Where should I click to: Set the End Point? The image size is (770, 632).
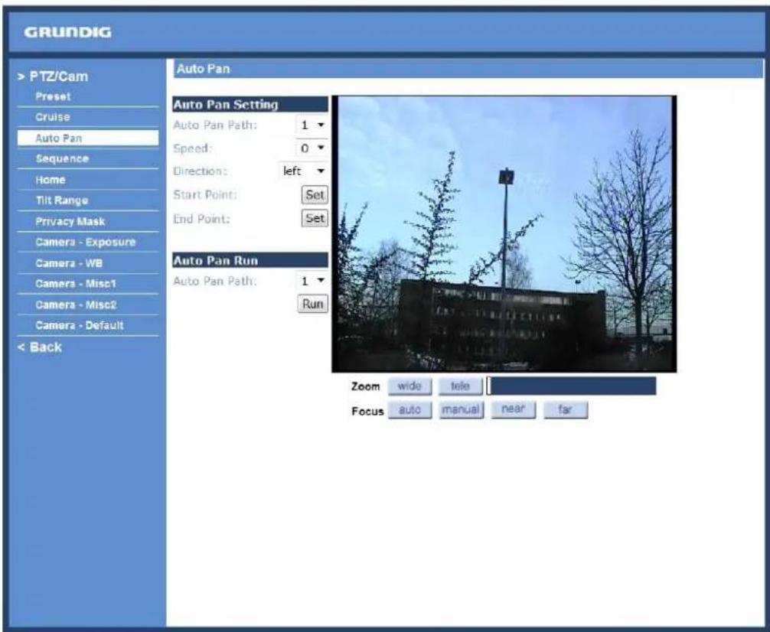point(315,218)
